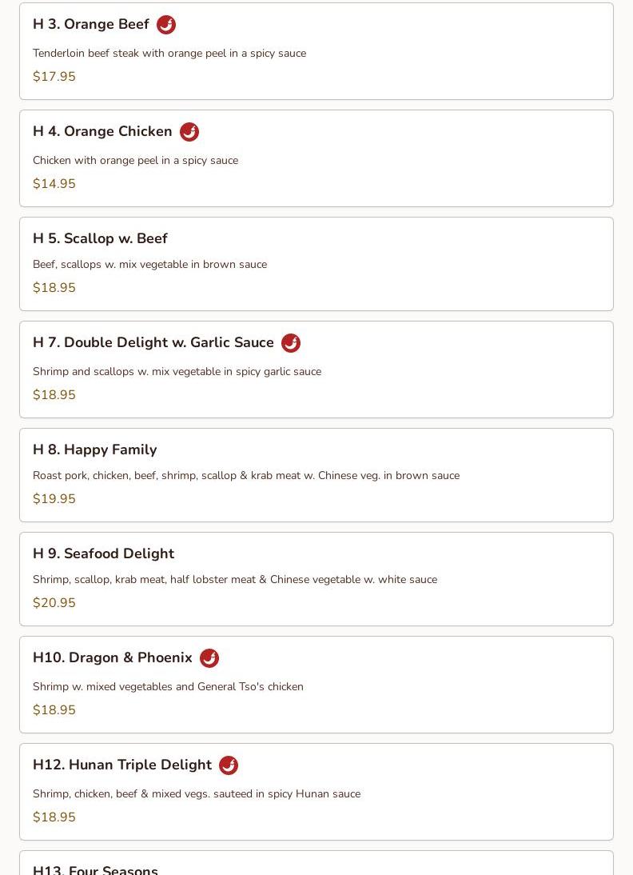Viewport: 633px width, 875px height.
Task: Select H12. Hunan Triple Delight title
Action: click(x=122, y=765)
